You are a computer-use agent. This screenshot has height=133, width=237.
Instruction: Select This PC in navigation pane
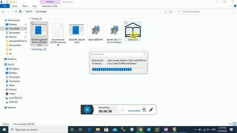[x=11, y=65]
